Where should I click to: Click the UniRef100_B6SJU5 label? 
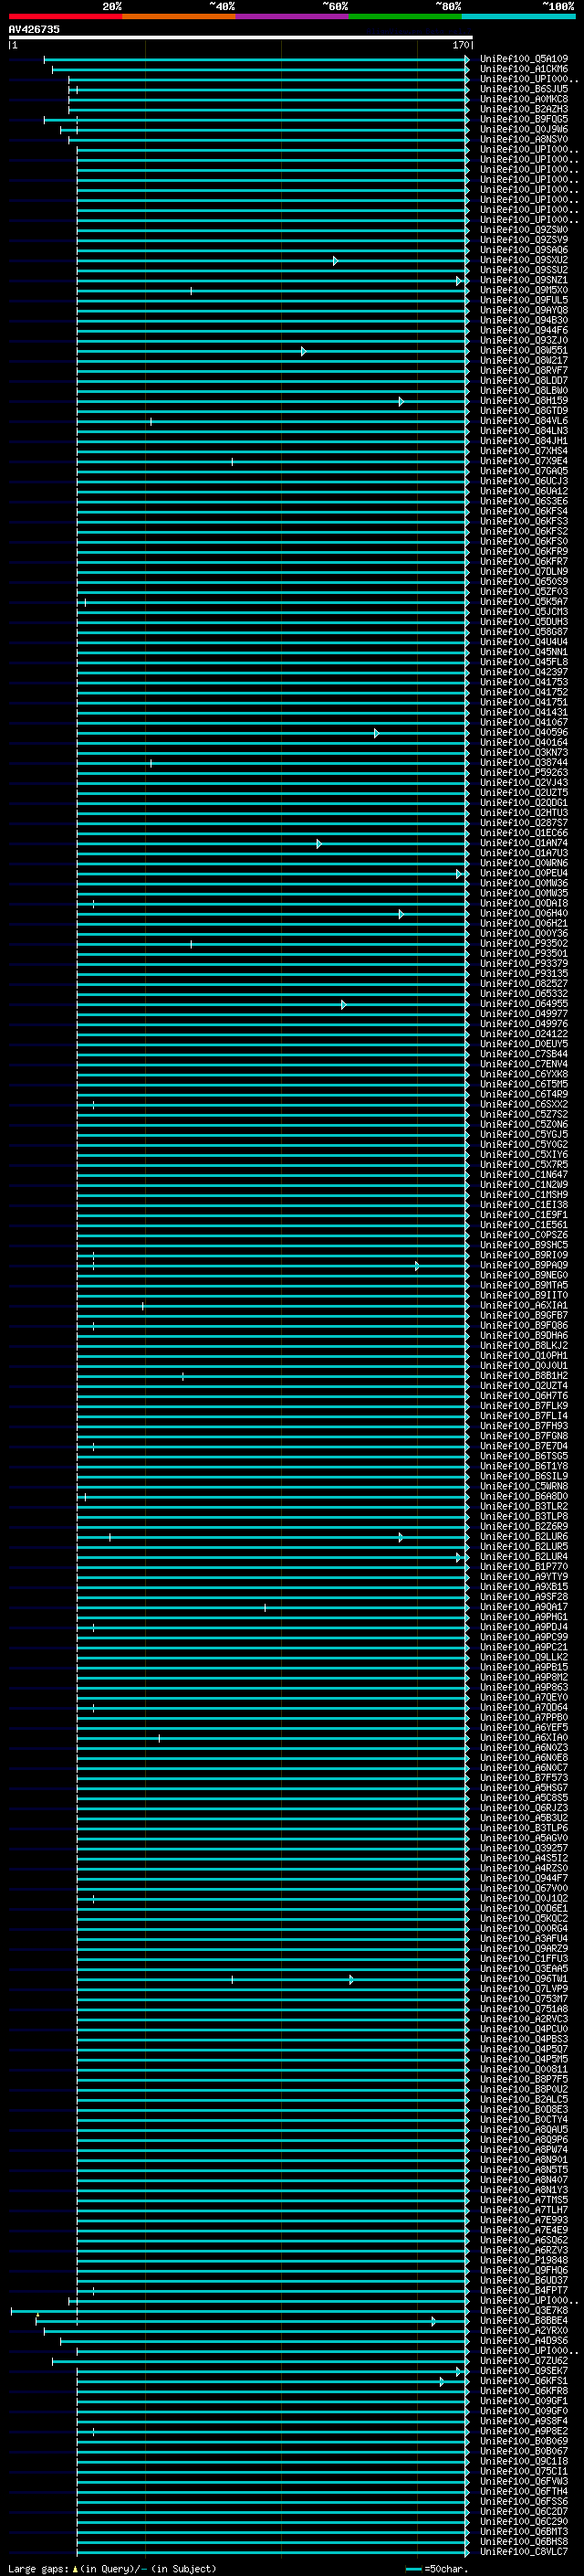click(524, 89)
